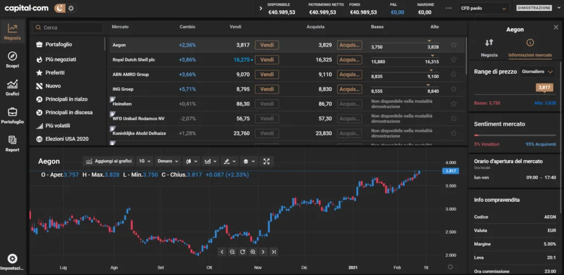Select the Nuovo category
Screen dimensions: 564x275
pyautogui.click(x=52, y=86)
